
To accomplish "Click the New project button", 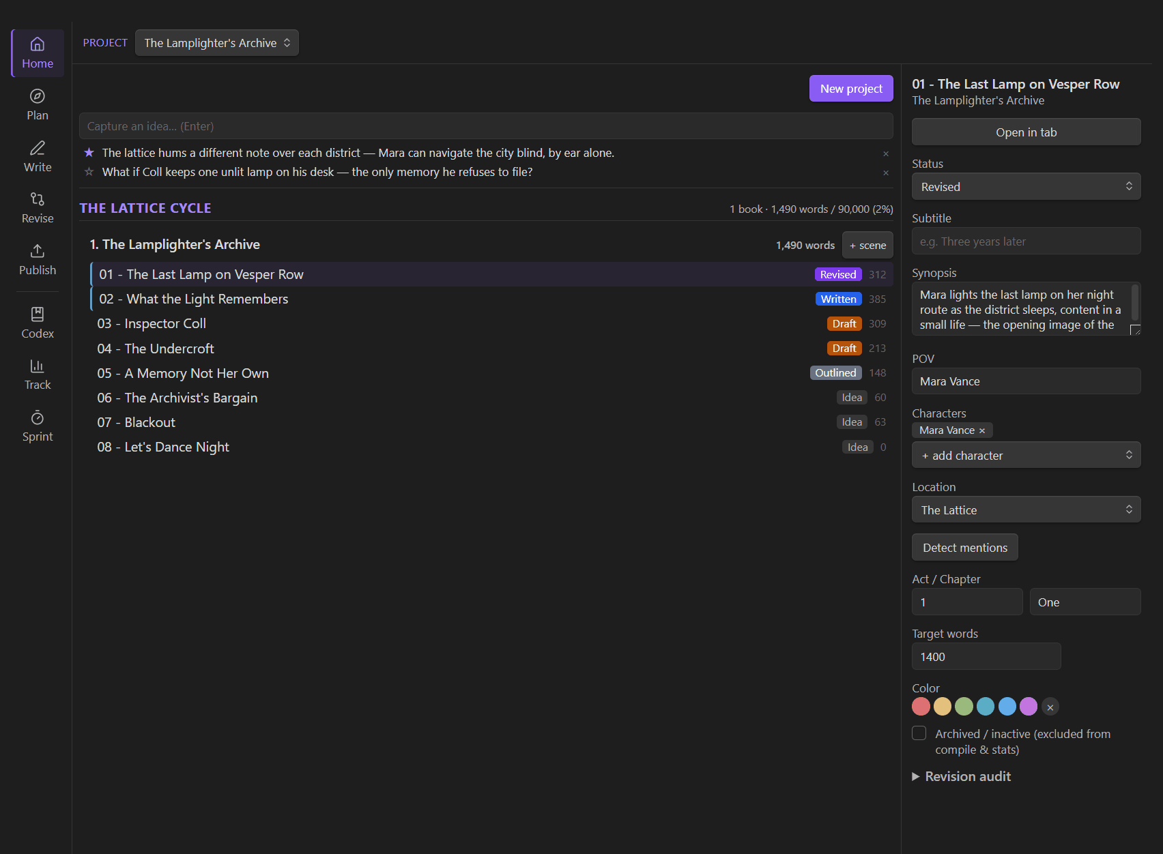I will point(851,89).
